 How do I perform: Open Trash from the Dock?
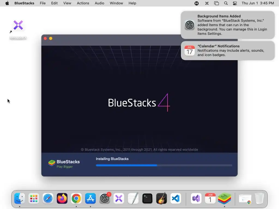point(259,198)
